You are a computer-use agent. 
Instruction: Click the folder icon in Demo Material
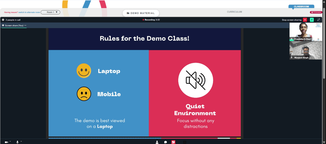[128, 13]
